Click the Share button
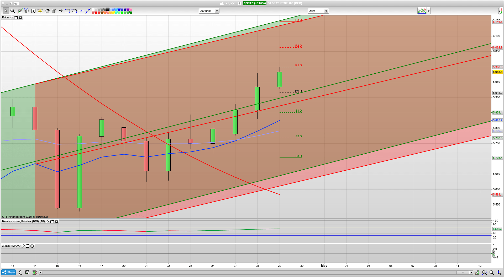This screenshot has height=277, width=504. (x=9, y=273)
